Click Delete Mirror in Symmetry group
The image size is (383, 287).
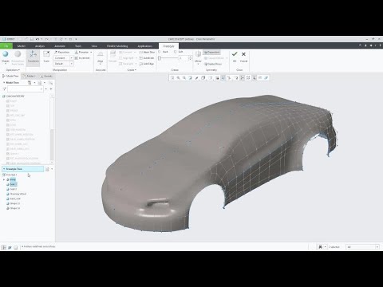(213, 64)
